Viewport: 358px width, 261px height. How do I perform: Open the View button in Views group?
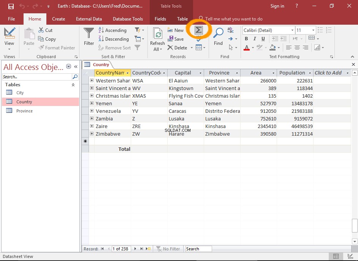[9, 39]
